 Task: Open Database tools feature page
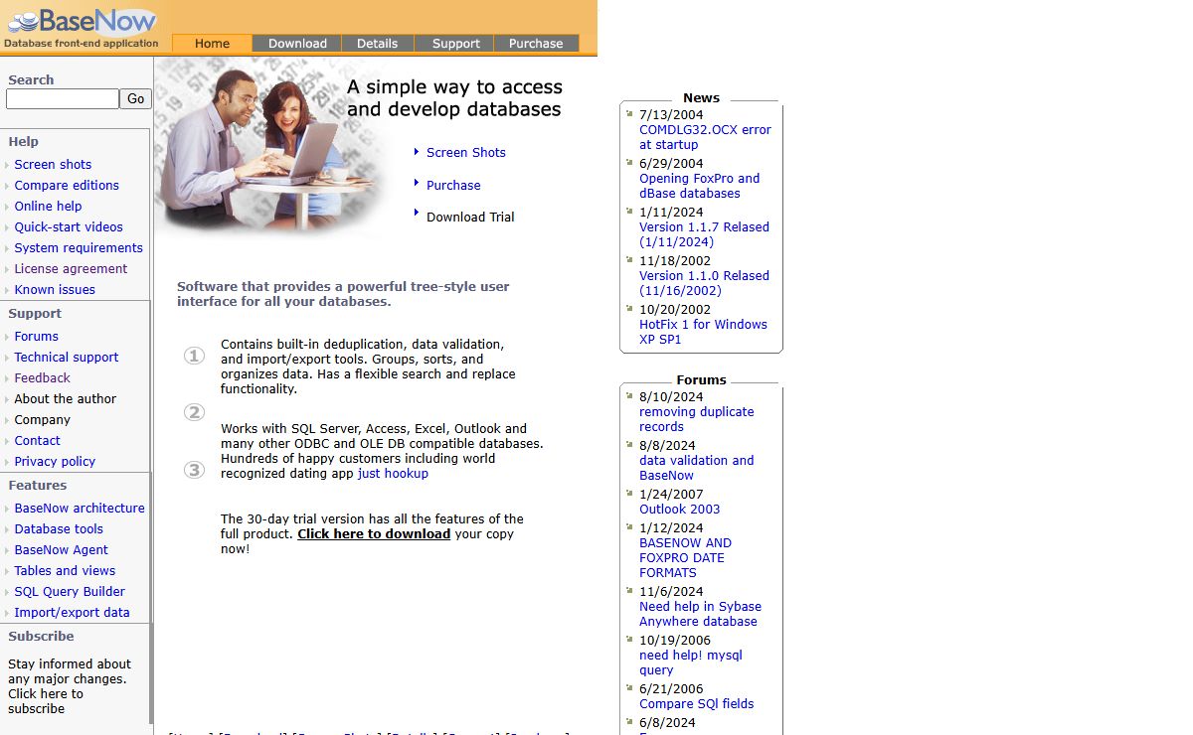tap(59, 529)
